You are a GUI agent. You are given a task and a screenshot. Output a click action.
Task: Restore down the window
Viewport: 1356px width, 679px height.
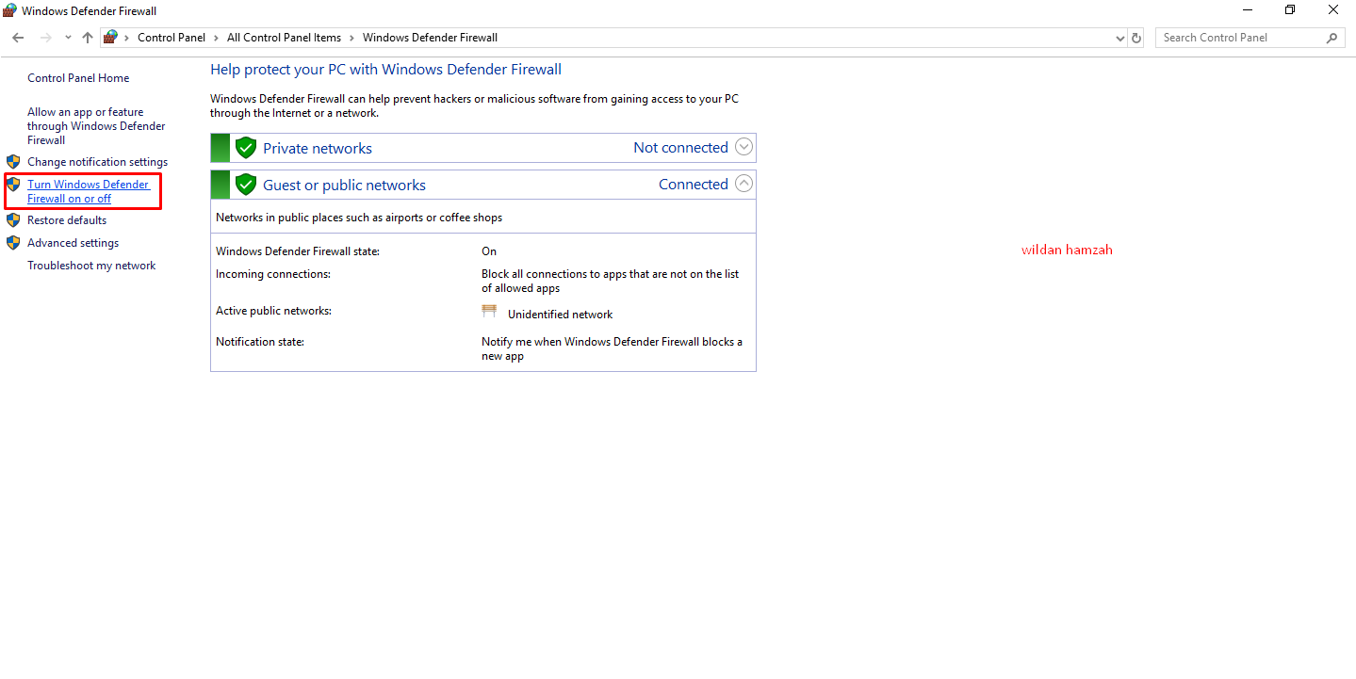click(x=1290, y=10)
